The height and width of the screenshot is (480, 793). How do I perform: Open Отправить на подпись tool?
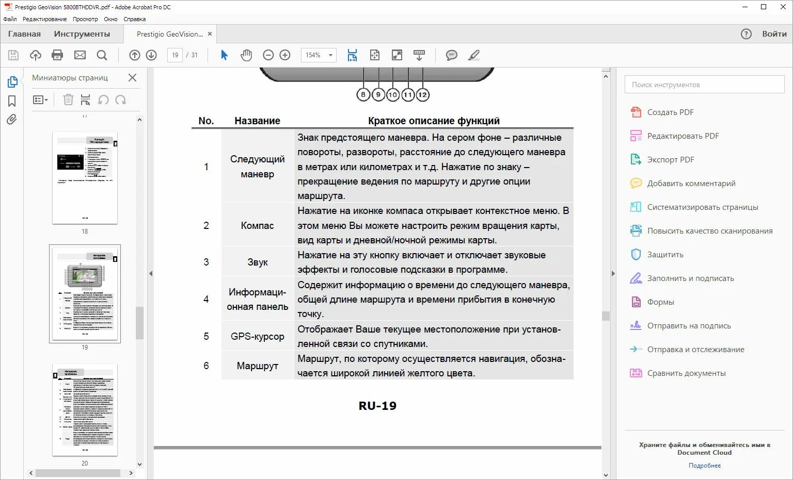point(680,326)
